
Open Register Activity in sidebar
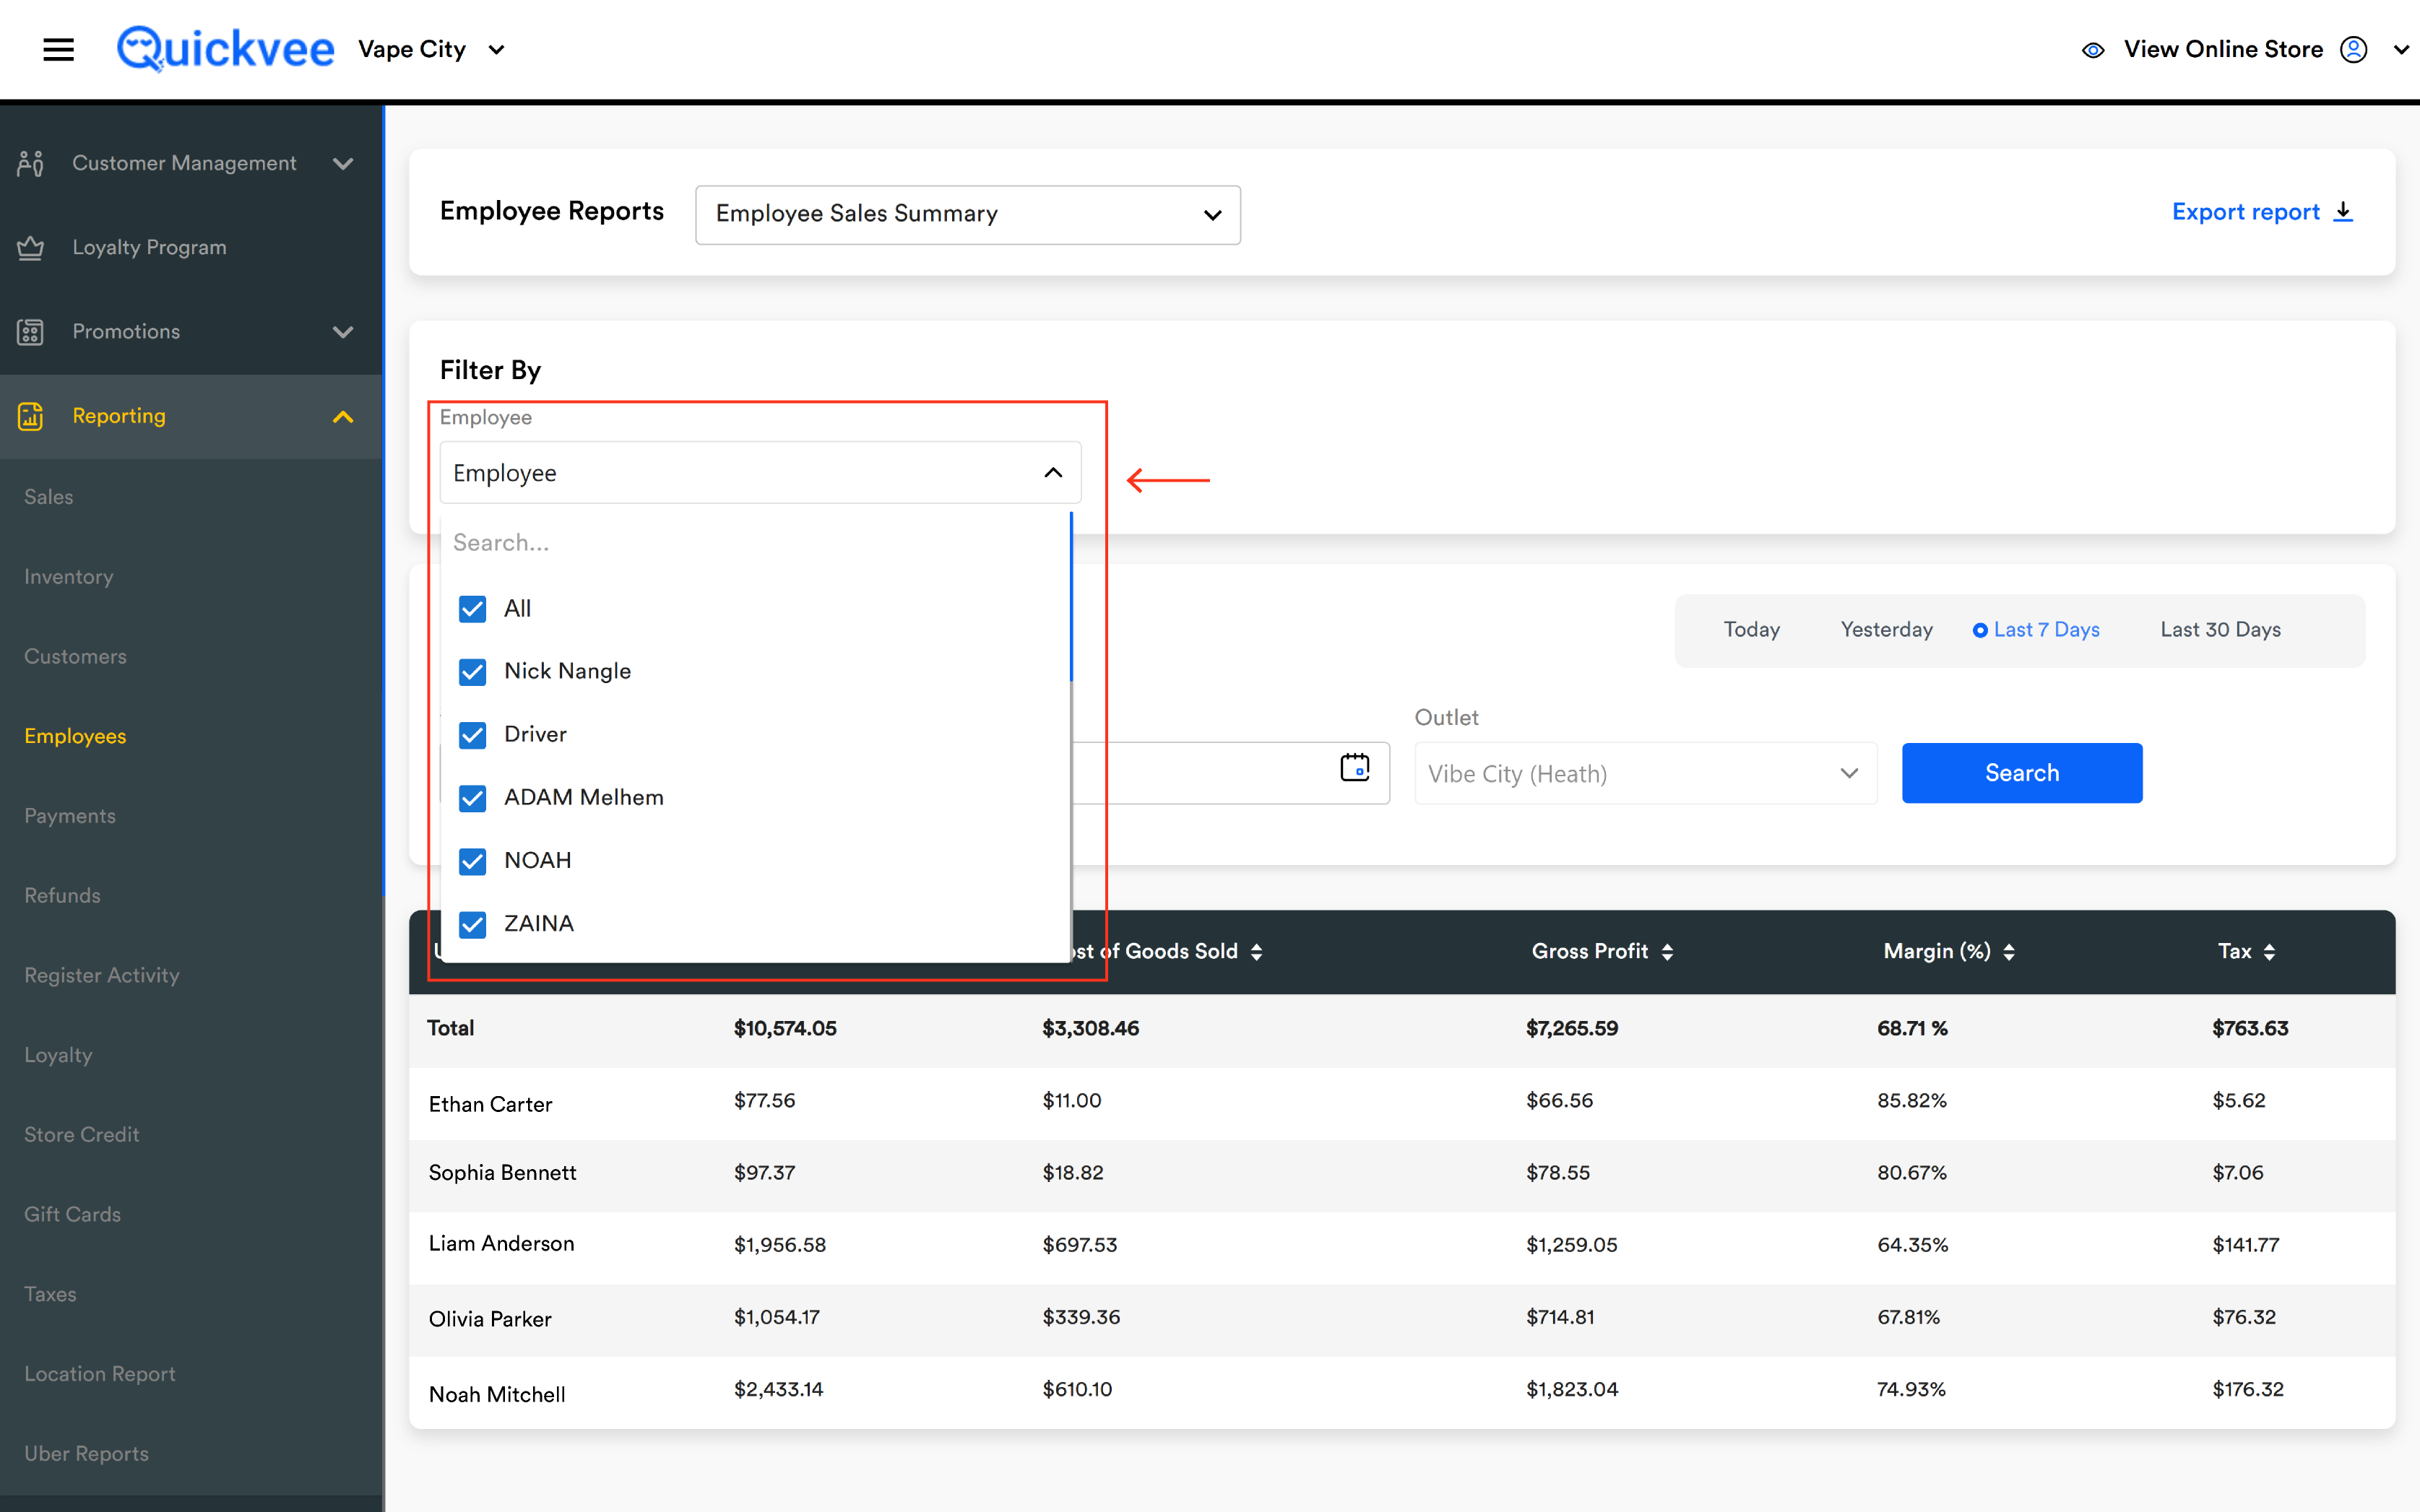[102, 975]
